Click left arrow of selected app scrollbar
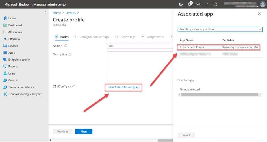267x142 pixels. 179,95
